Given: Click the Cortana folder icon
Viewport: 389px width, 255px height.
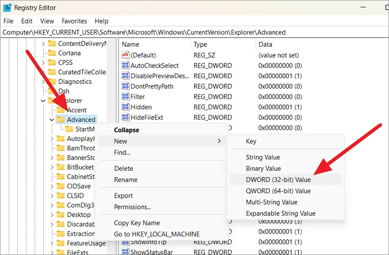Looking at the screenshot, I should point(52,53).
